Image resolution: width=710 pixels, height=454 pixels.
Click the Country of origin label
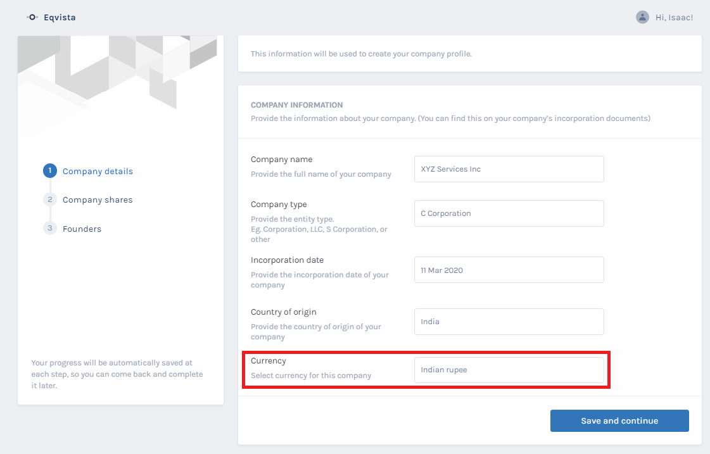[284, 312]
